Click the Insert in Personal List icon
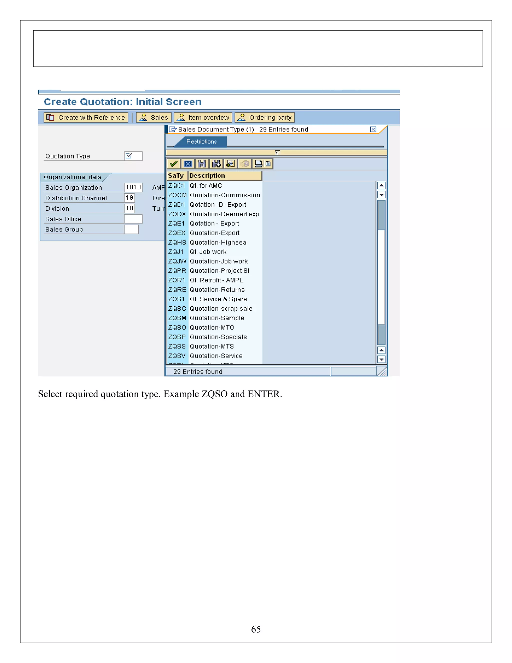The height and width of the screenshot is (663, 512). click(x=230, y=164)
